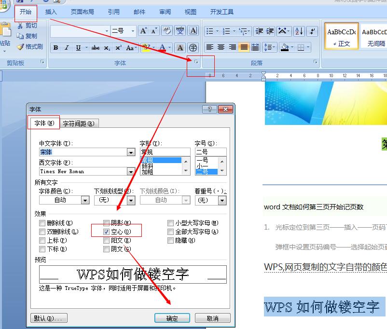The image size is (387, 329).
Task: Click Sort (A-Z) icon
Action: [x=299, y=31]
